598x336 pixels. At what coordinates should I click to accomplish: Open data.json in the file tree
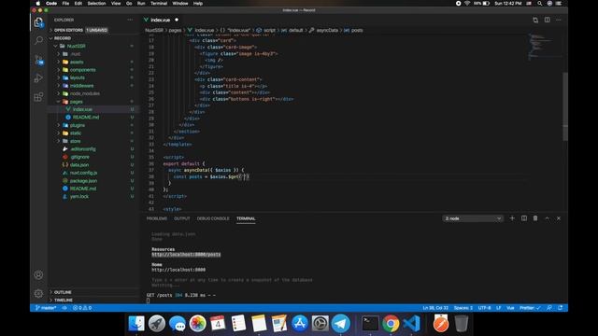click(x=79, y=165)
